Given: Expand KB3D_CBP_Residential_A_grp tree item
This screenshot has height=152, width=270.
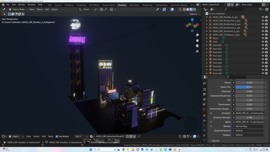Looking at the screenshot, I should click(x=207, y=21).
